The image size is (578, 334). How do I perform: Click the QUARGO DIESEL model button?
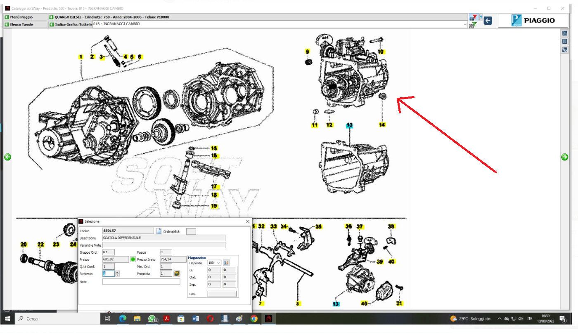click(x=109, y=17)
